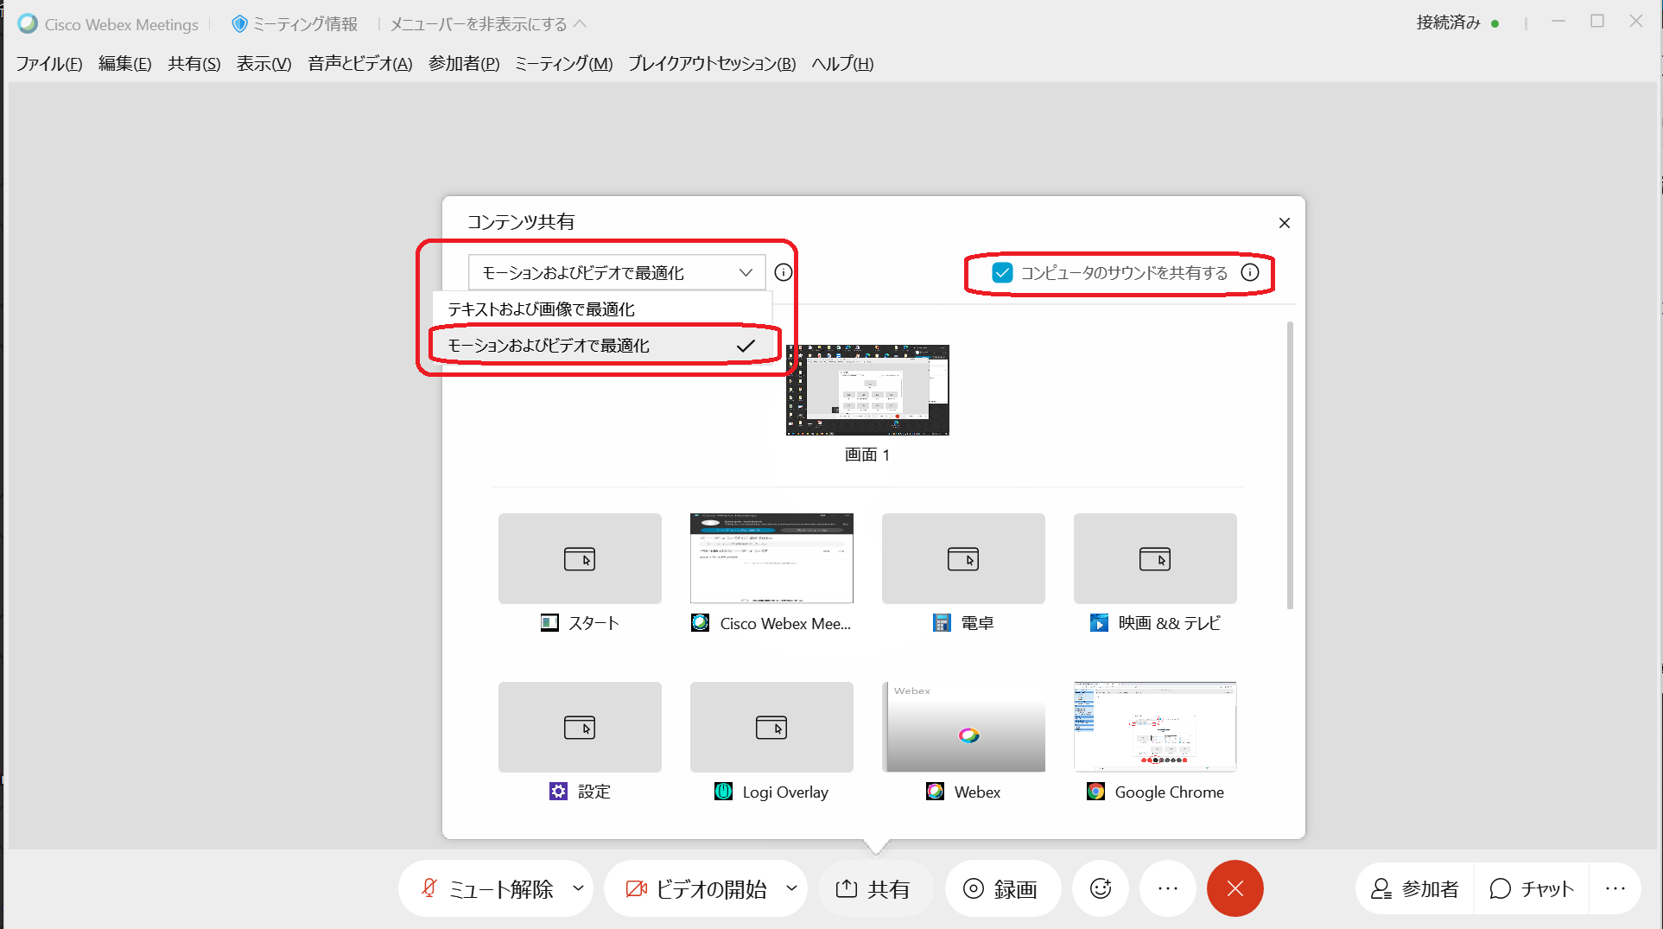The width and height of the screenshot is (1663, 929).
Task: Select the Webex app window thumbnail
Action: coord(963,727)
